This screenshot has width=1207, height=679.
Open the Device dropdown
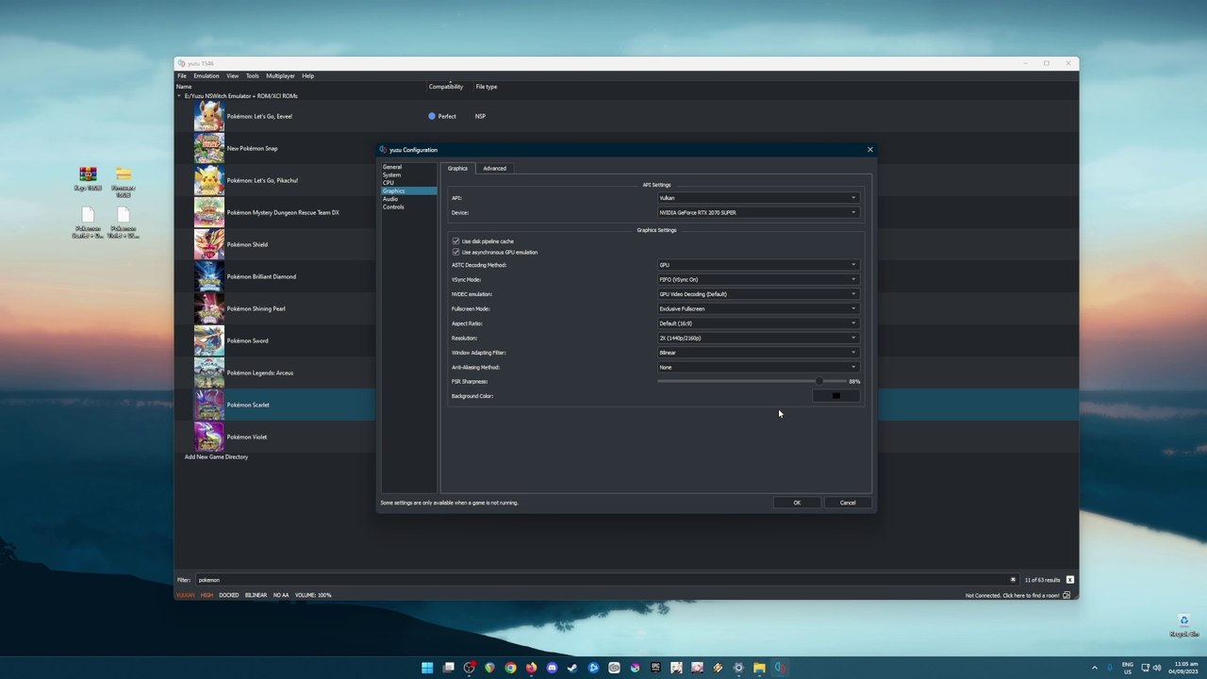tap(758, 212)
